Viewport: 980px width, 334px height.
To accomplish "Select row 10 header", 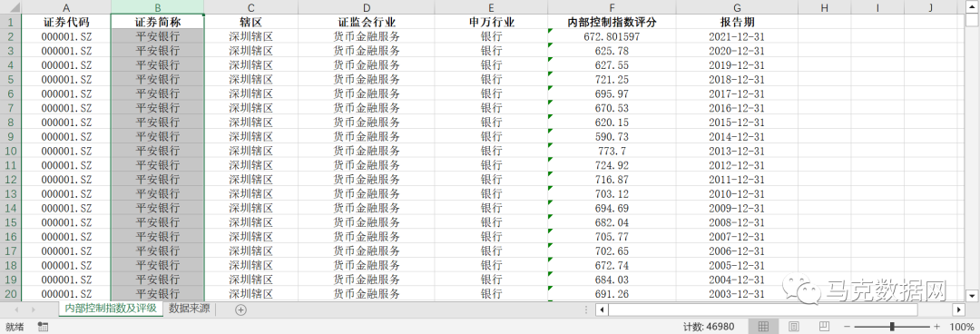I will coord(11,151).
